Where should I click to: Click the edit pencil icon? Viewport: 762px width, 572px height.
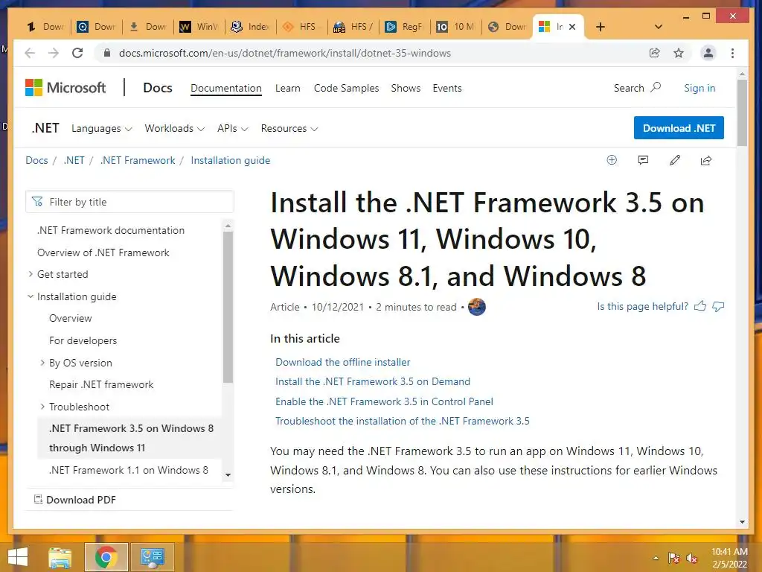tap(674, 160)
